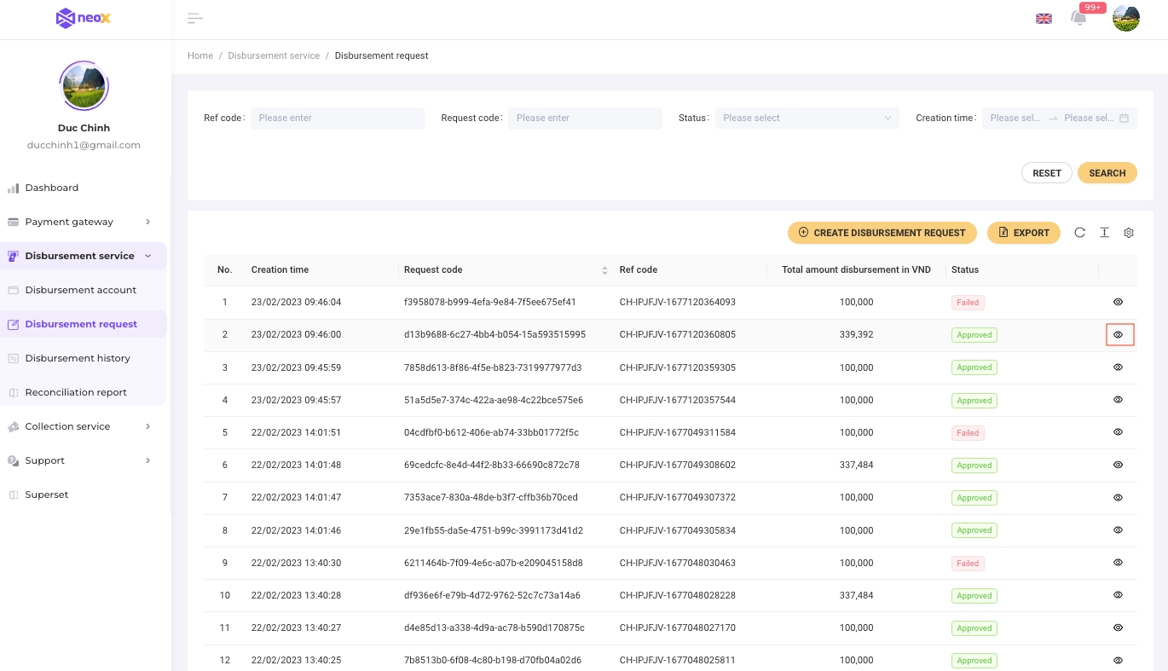Click CREATE DISBURSEMENT REQUEST button

pyautogui.click(x=882, y=233)
